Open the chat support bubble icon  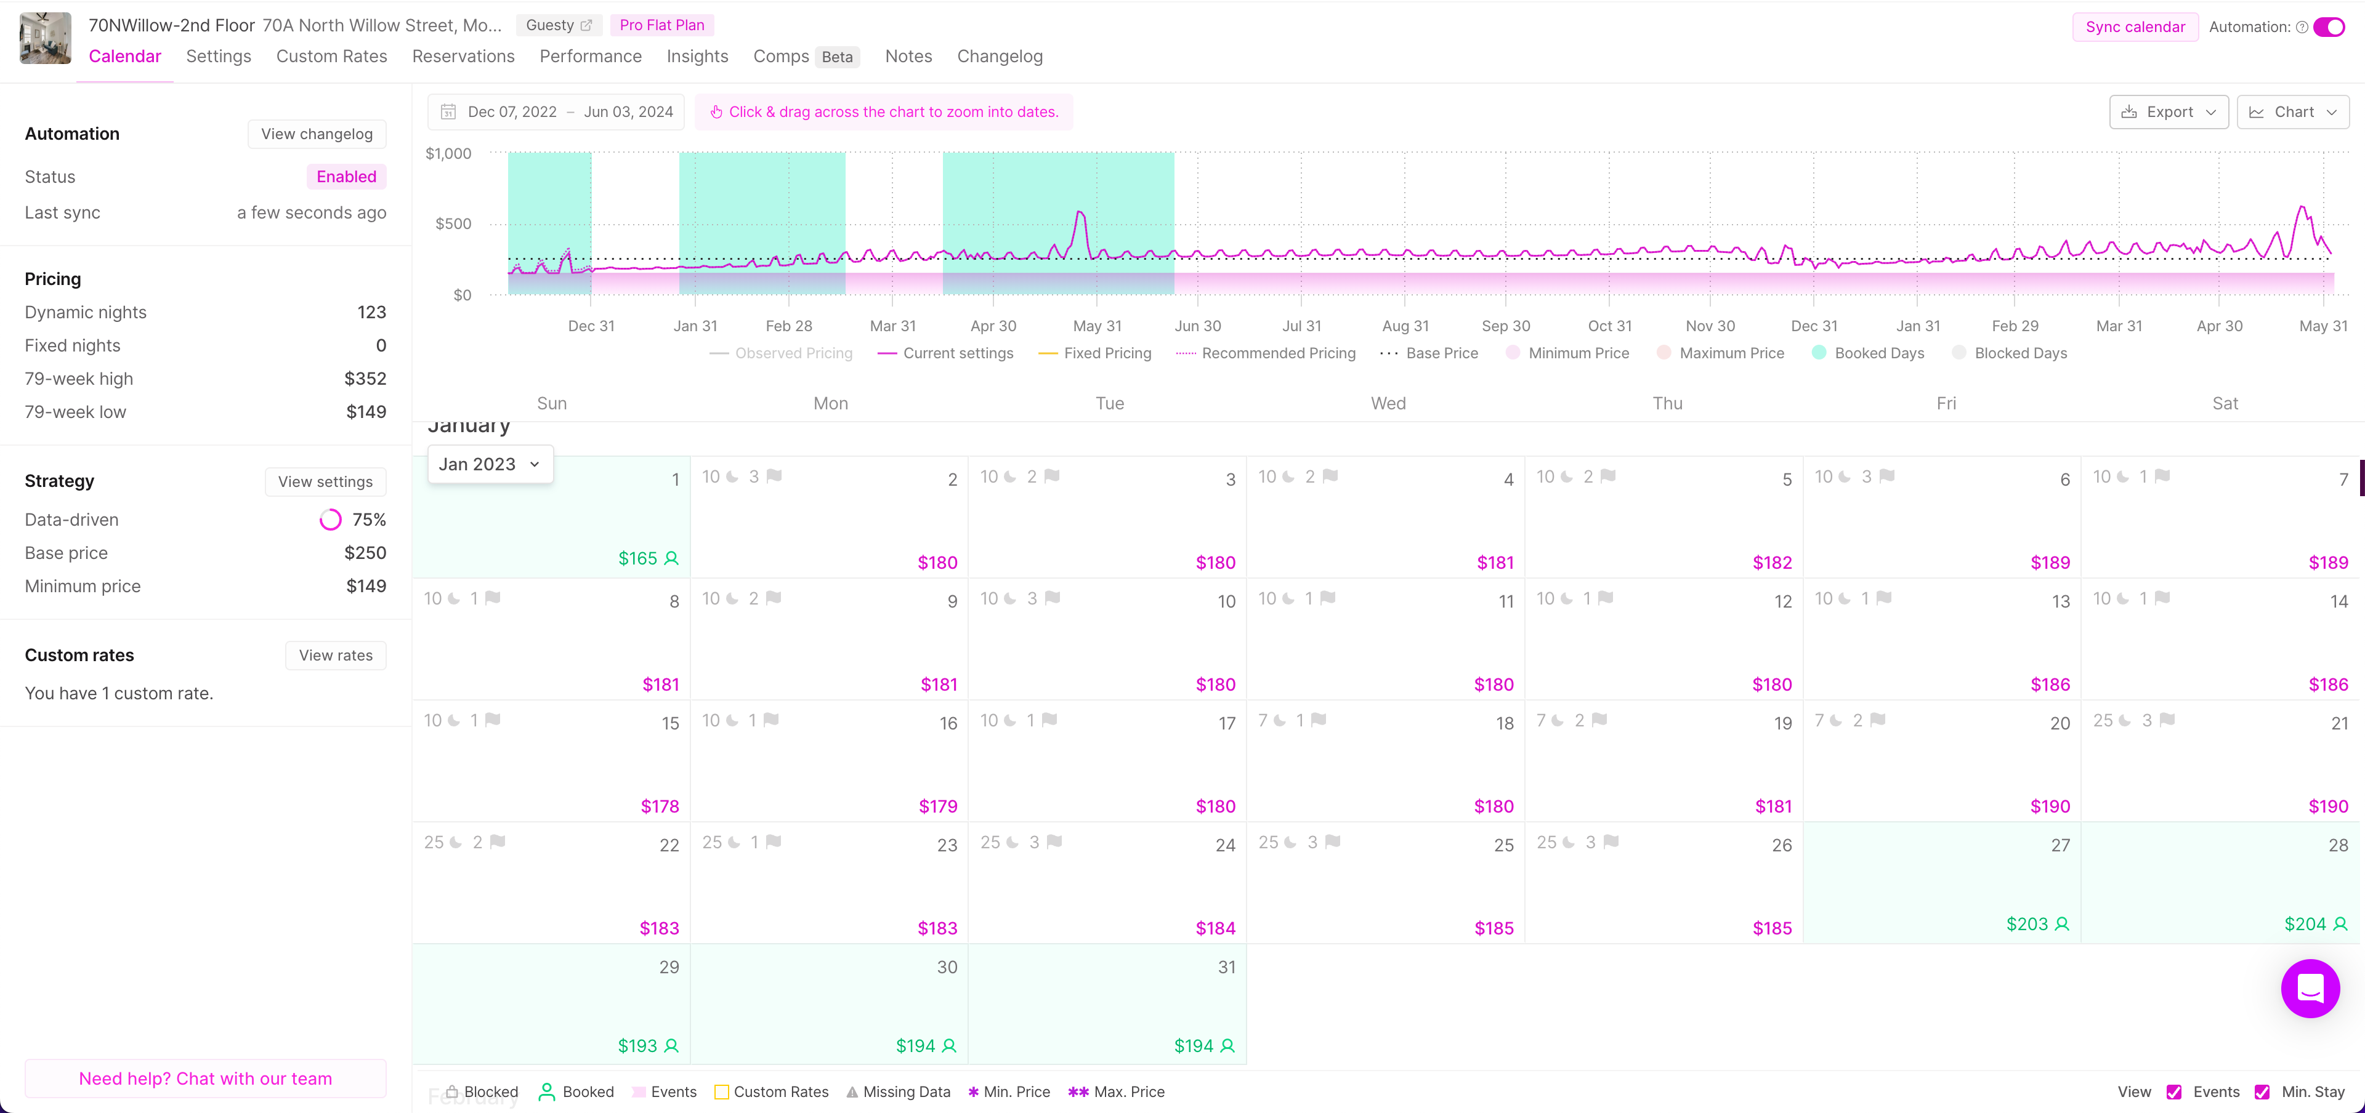(2310, 988)
